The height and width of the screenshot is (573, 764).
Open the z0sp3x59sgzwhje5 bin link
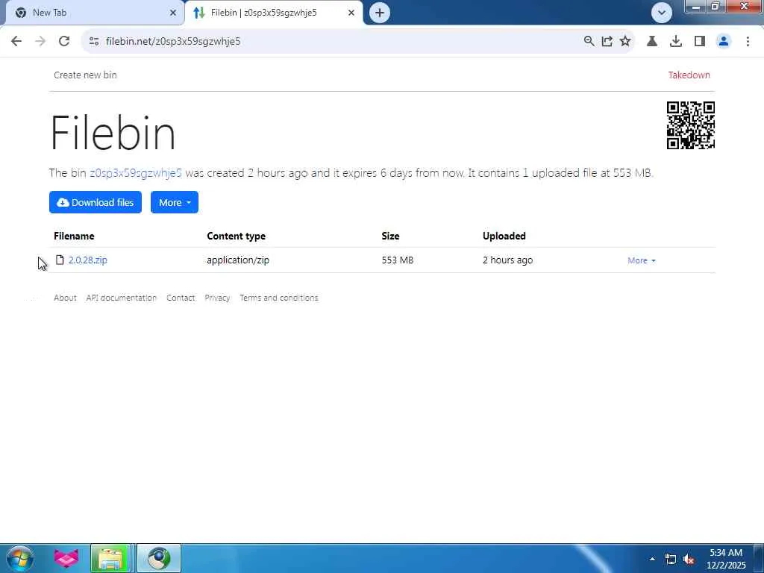click(x=136, y=173)
